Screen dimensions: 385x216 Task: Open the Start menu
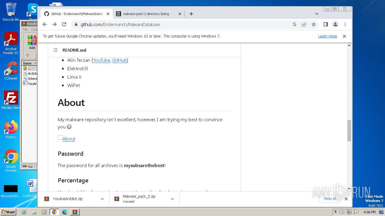pyautogui.click(x=8, y=212)
